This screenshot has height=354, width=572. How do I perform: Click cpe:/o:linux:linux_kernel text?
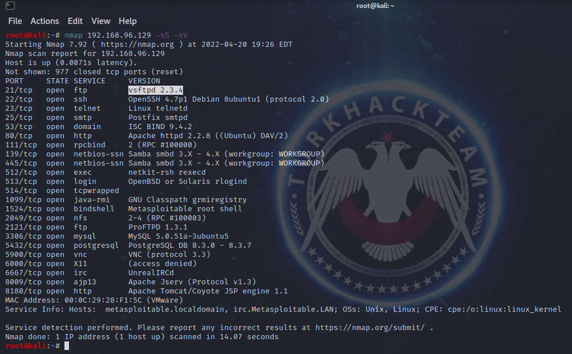point(505,309)
